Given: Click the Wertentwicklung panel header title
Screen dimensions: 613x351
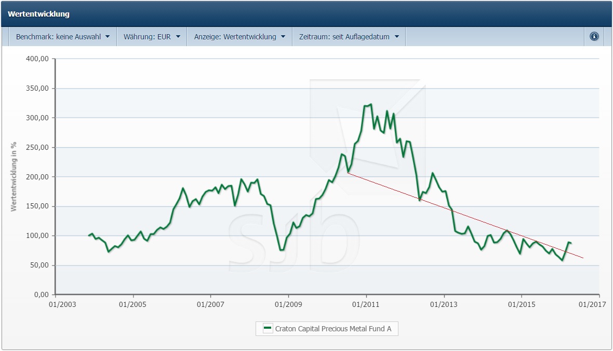Looking at the screenshot, I should (38, 14).
